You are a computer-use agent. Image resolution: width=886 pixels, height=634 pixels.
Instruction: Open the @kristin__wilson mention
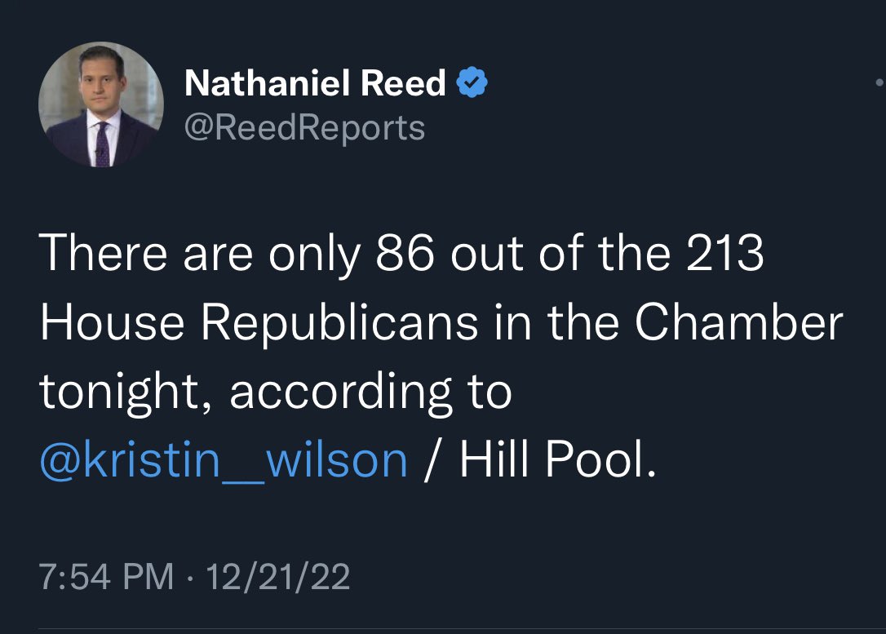coord(224,460)
